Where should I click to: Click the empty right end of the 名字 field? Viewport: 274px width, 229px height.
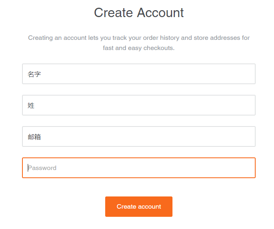click(x=245, y=74)
